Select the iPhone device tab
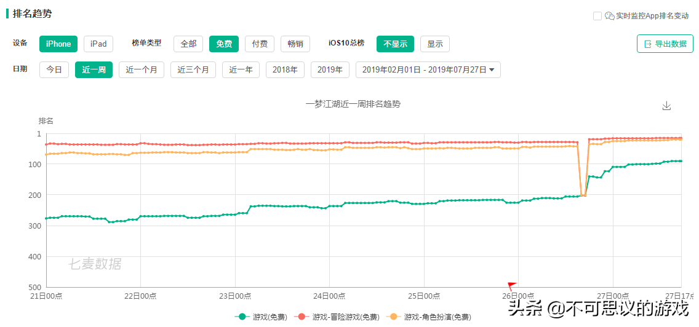The height and width of the screenshot is (327, 699). [58, 44]
